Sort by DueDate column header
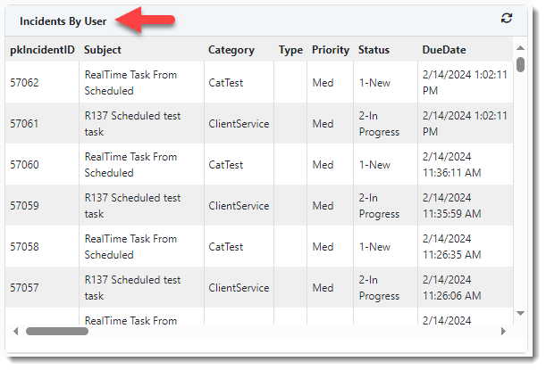The image size is (546, 370). [444, 50]
